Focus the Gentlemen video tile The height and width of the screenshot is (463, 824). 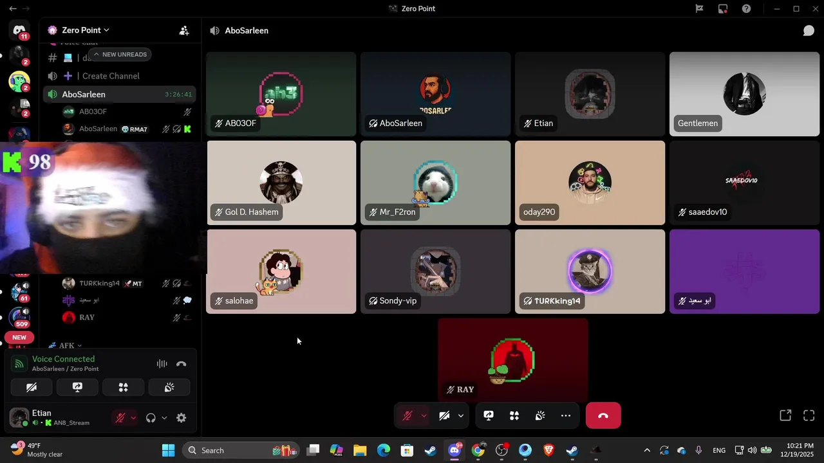point(744,94)
